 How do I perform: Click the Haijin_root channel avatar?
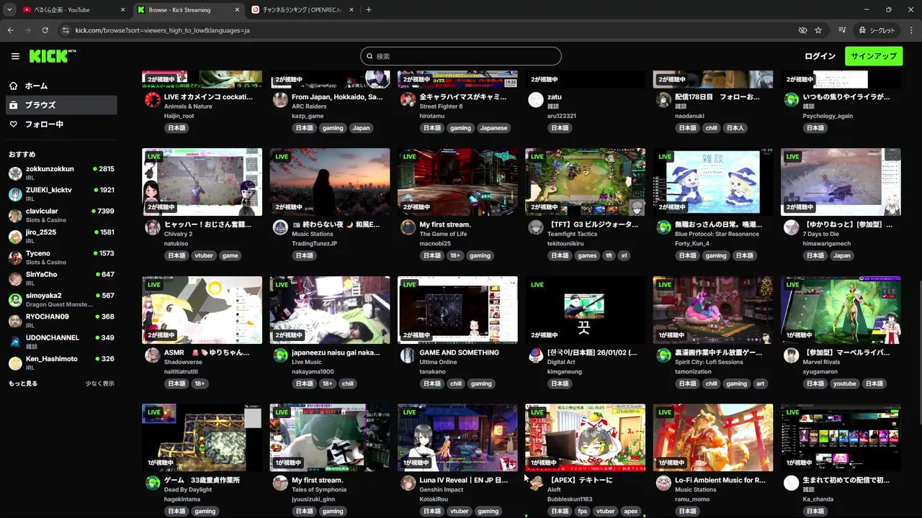153,99
